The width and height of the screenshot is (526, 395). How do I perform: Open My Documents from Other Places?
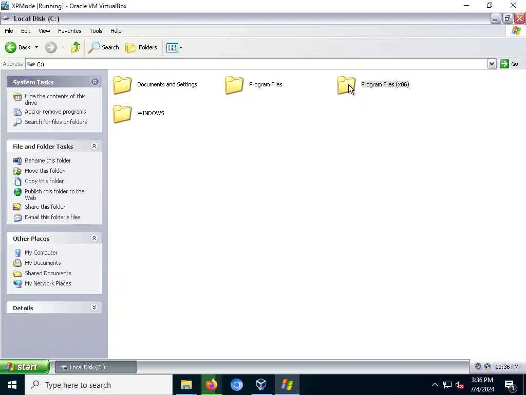pos(43,263)
